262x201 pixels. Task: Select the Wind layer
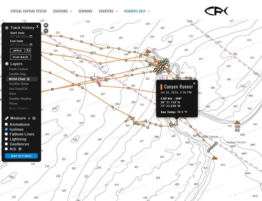[x=12, y=94]
